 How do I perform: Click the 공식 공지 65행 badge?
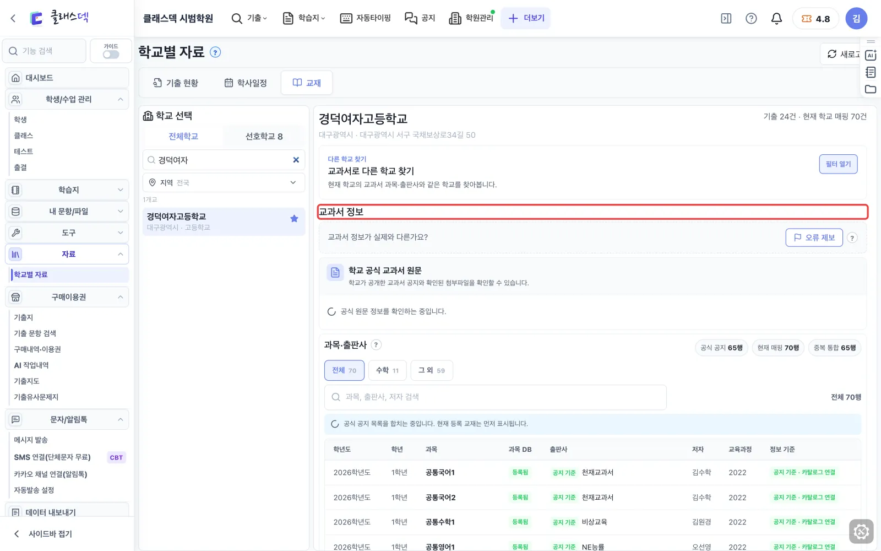coord(721,348)
